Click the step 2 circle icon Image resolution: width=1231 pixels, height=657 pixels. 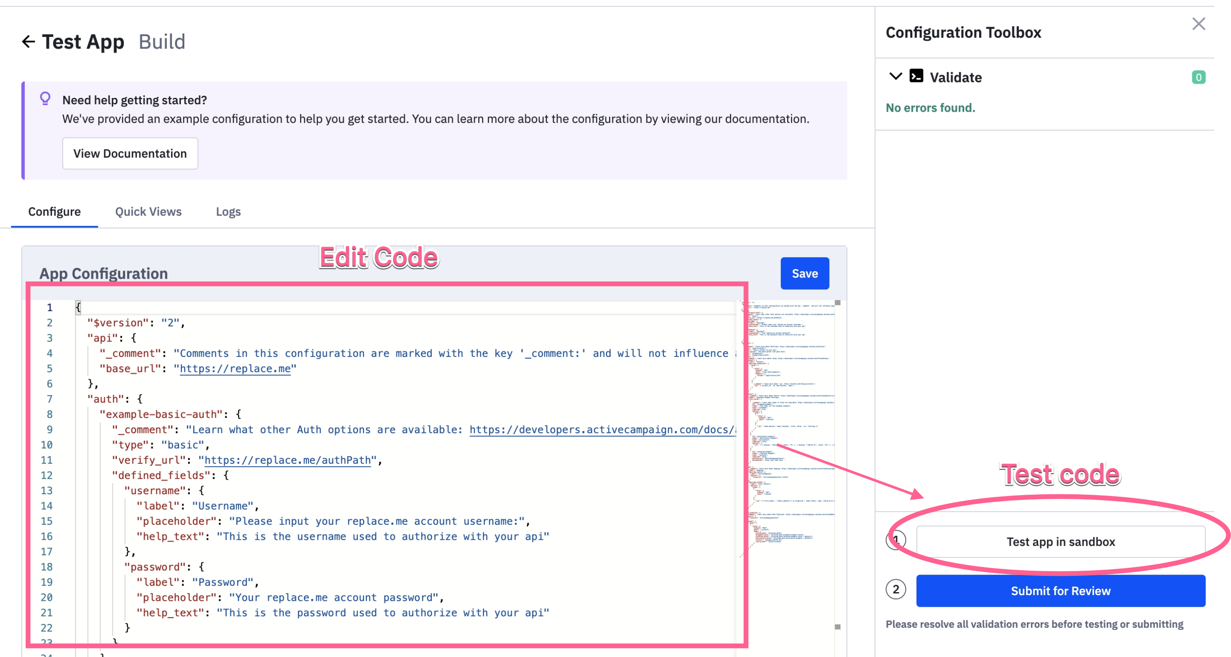click(x=895, y=590)
